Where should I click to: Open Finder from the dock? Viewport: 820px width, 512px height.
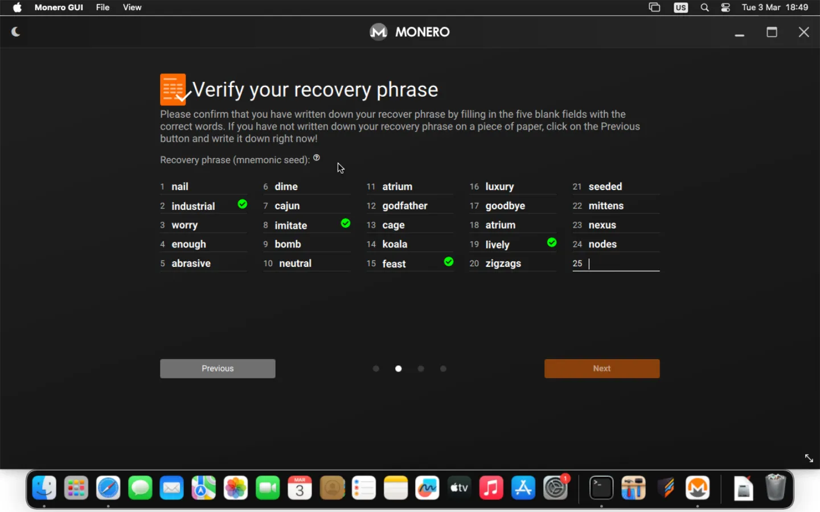tap(44, 488)
